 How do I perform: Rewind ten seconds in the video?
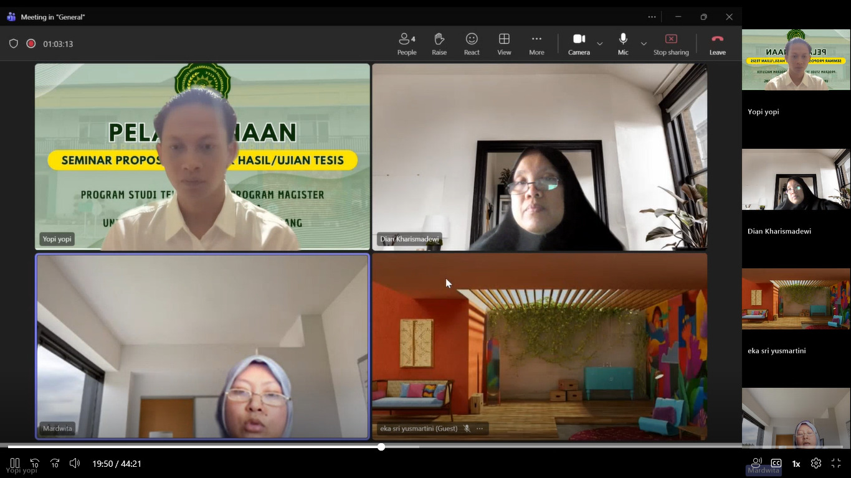[35, 463]
